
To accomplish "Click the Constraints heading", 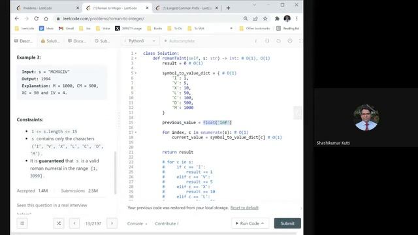I will (30, 119).
